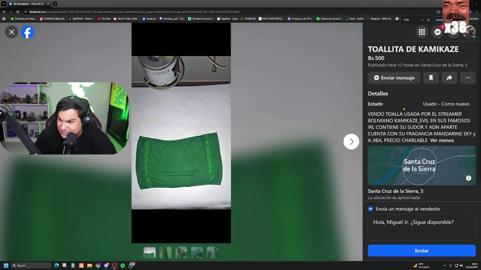Open a new browser tab
The image size is (481, 270).
pyautogui.click(x=55, y=4)
